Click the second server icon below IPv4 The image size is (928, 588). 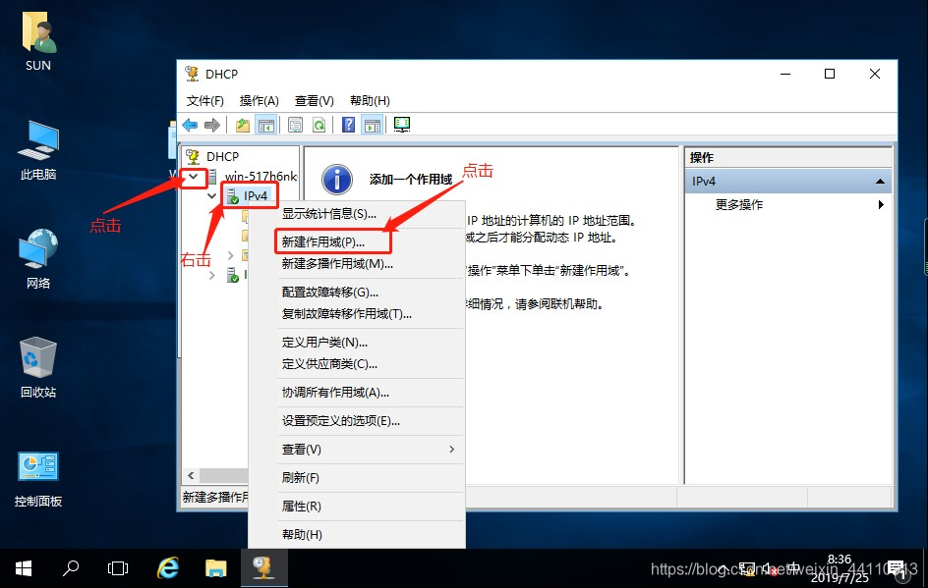[x=233, y=275]
